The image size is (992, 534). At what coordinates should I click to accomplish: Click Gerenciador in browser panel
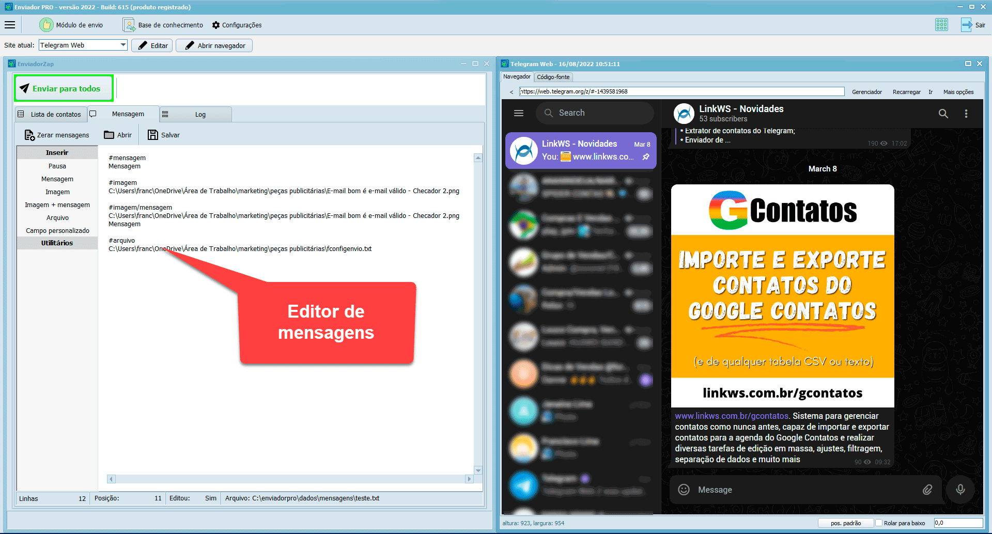(866, 92)
